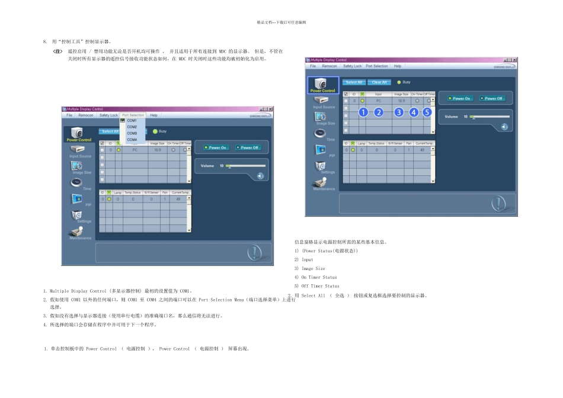The height and width of the screenshot is (398, 563).
Task: Open File menu in the Clear All window
Action: [x=313, y=66]
